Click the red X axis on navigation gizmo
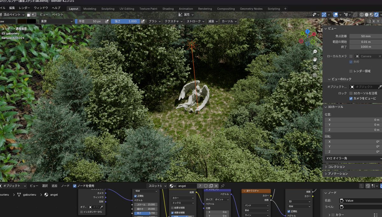Image resolution: width=382 pixels, height=217 pixels. (x=314, y=34)
